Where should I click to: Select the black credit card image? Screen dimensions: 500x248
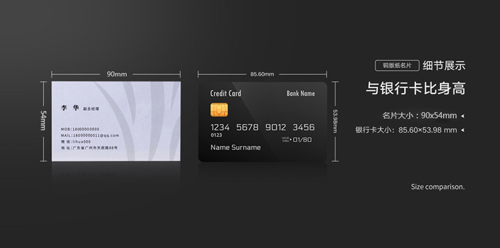click(263, 122)
